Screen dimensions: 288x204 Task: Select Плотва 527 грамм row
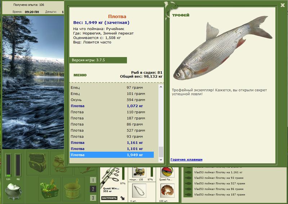coord(112,131)
